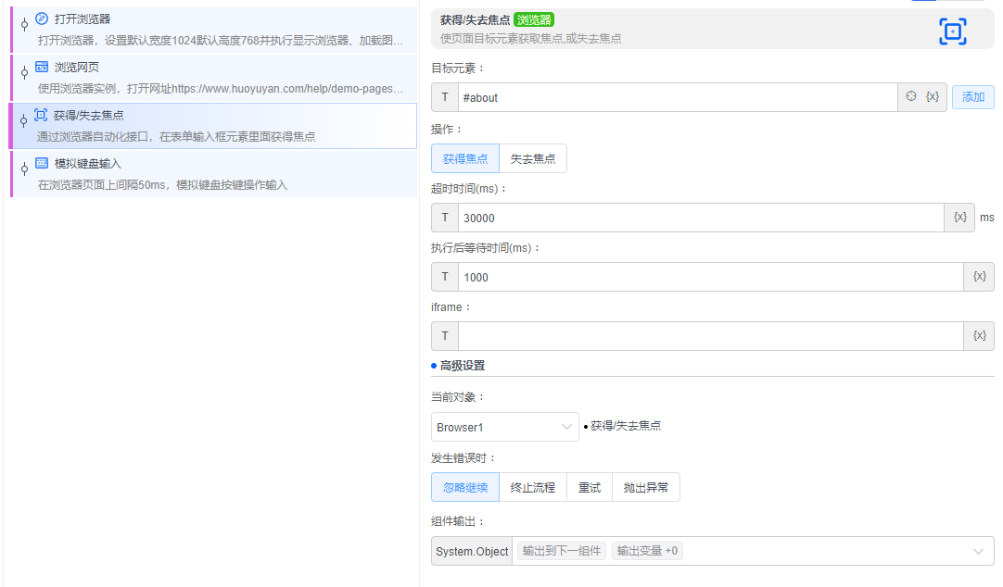Click the {x} icon next to iframe field
This screenshot has height=587, width=1003.
[979, 335]
